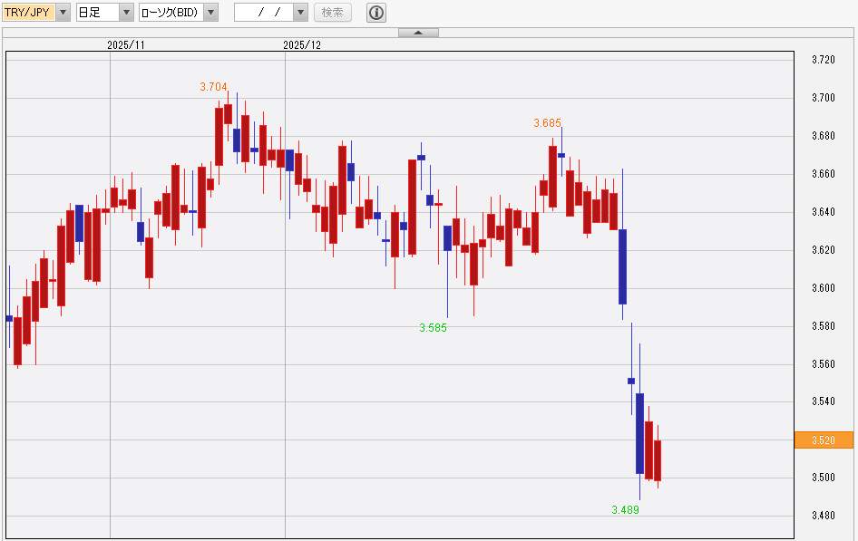Screen dimensions: 858x541
Task: Click the 3.480 price axis label
Action: (824, 516)
